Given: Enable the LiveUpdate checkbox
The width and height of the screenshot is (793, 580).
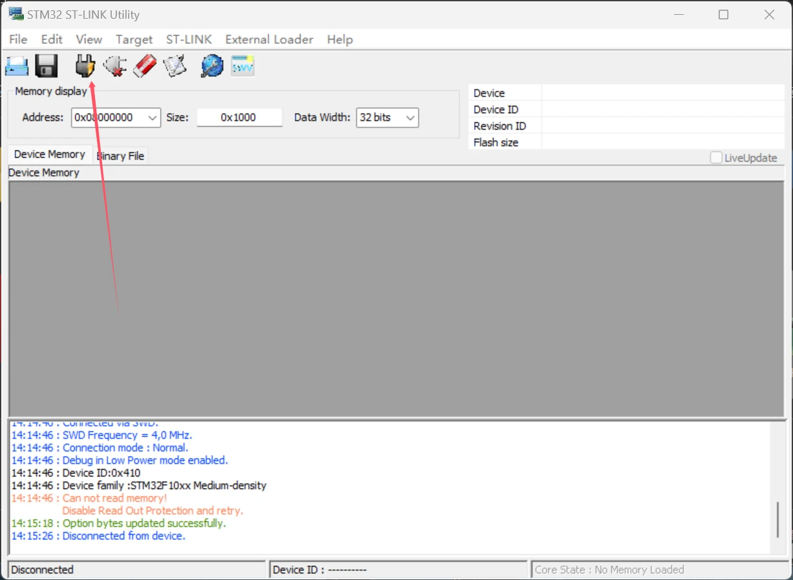Looking at the screenshot, I should (x=716, y=158).
